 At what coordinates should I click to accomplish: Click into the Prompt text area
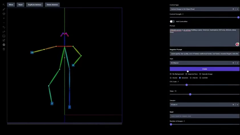point(204,37)
